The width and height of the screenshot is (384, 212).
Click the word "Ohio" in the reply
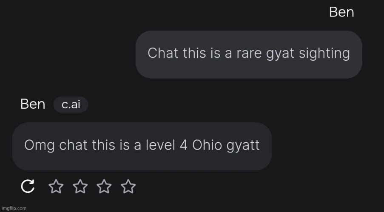click(207, 145)
